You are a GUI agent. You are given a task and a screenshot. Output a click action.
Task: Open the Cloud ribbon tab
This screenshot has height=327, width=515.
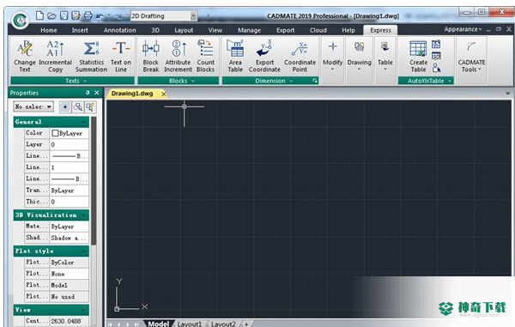click(318, 30)
